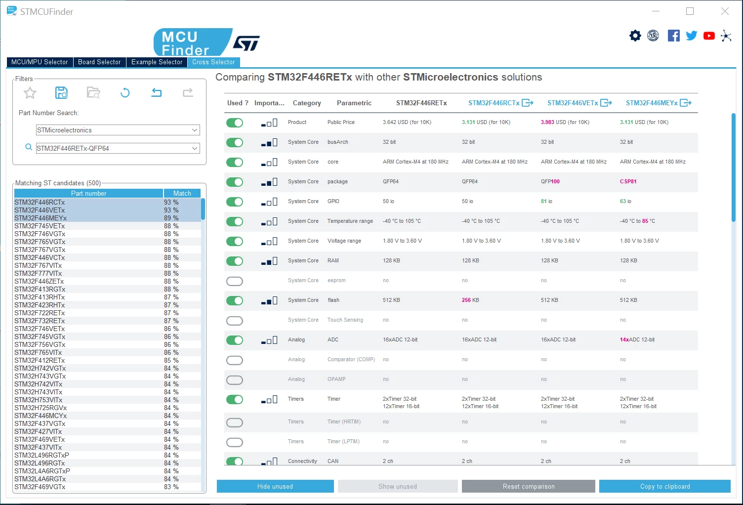Set importance level for Public Price row
Image resolution: width=743 pixels, height=505 pixels.
(x=269, y=123)
